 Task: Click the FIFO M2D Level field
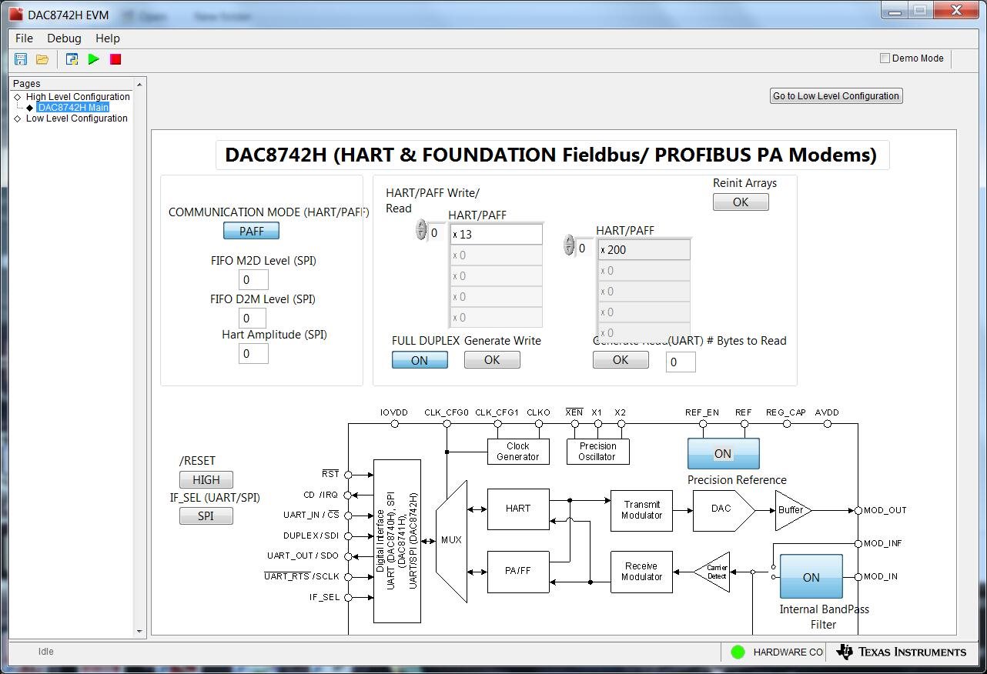[x=253, y=280]
